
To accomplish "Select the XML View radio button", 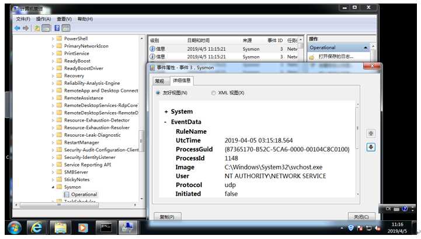I will tap(214, 93).
